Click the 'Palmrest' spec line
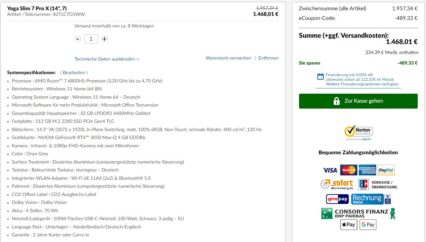Screen dimensions: 426x242 click(88, 186)
